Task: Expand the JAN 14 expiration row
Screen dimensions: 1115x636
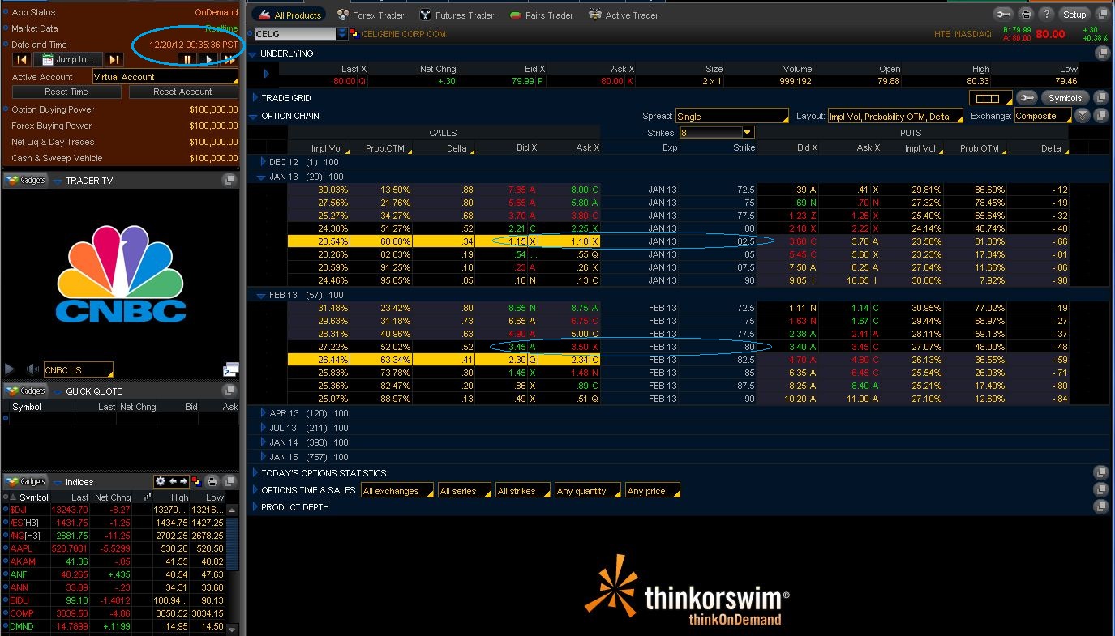Action: 263,442
